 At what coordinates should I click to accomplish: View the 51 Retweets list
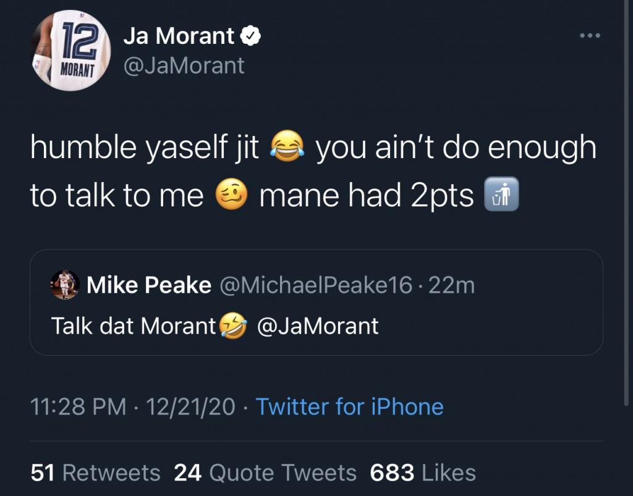[x=96, y=473]
